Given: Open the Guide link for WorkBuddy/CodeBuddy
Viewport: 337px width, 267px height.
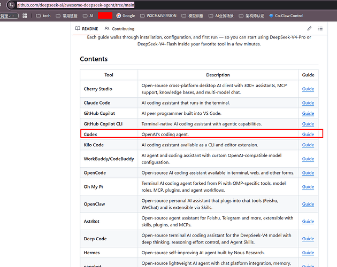Looking at the screenshot, I should (308, 159).
